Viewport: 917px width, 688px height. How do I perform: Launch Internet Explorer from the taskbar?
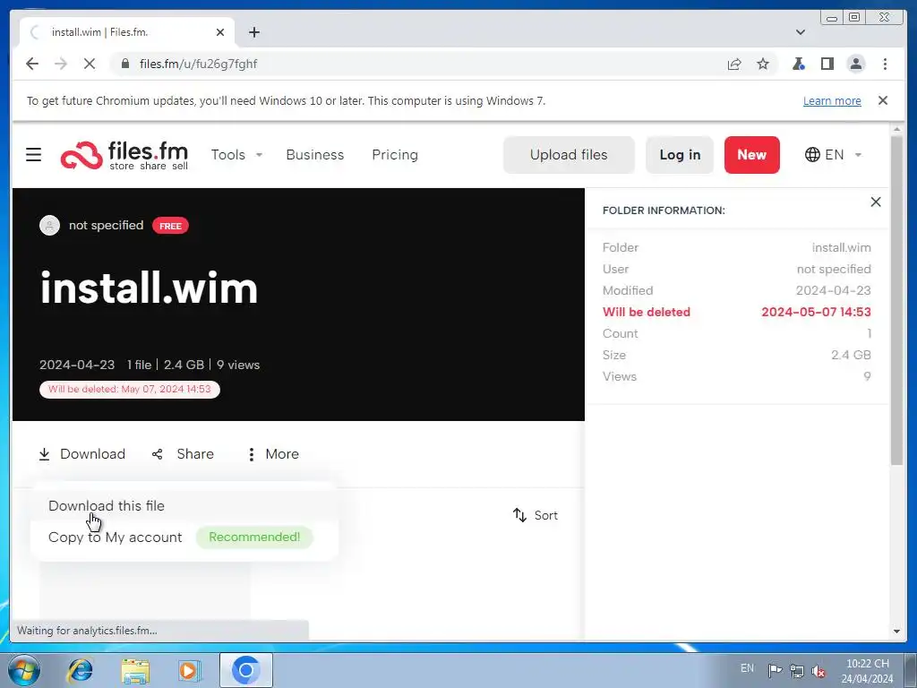(x=80, y=670)
